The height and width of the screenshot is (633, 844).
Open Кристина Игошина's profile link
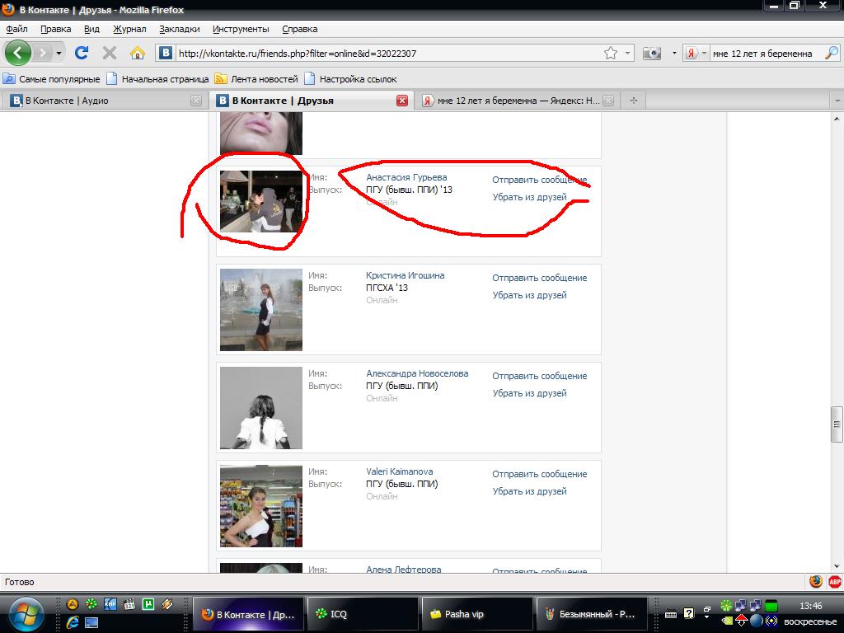[x=406, y=275]
